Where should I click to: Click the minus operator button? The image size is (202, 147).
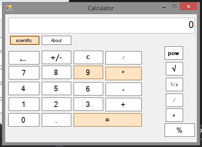(124, 89)
